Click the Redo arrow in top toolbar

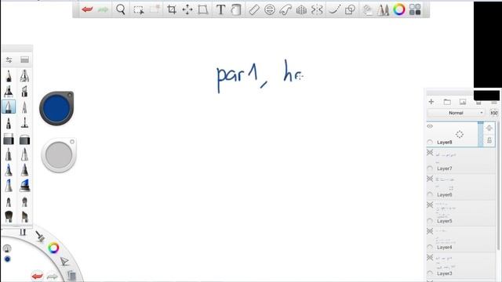click(103, 10)
